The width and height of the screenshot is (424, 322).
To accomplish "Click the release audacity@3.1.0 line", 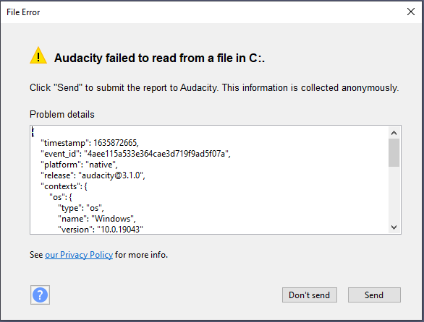I will [93, 175].
